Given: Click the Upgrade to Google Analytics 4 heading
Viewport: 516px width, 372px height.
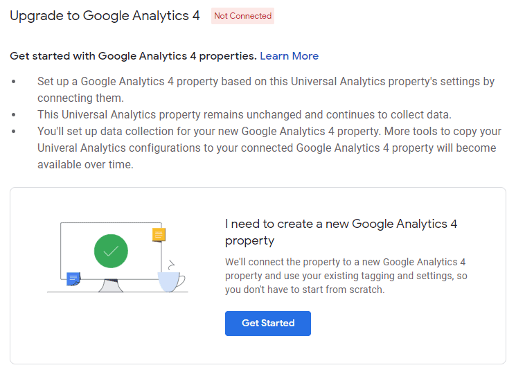Looking at the screenshot, I should [x=105, y=16].
